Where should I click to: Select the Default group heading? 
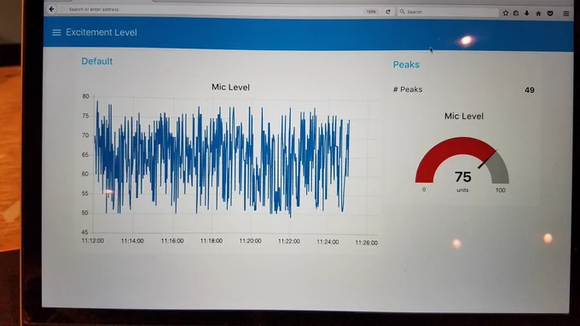pos(97,61)
